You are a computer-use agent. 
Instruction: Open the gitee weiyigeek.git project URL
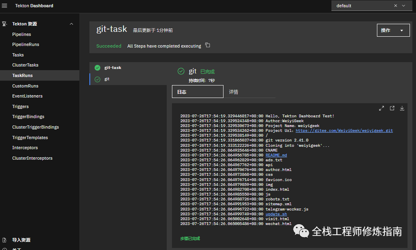[344, 131]
